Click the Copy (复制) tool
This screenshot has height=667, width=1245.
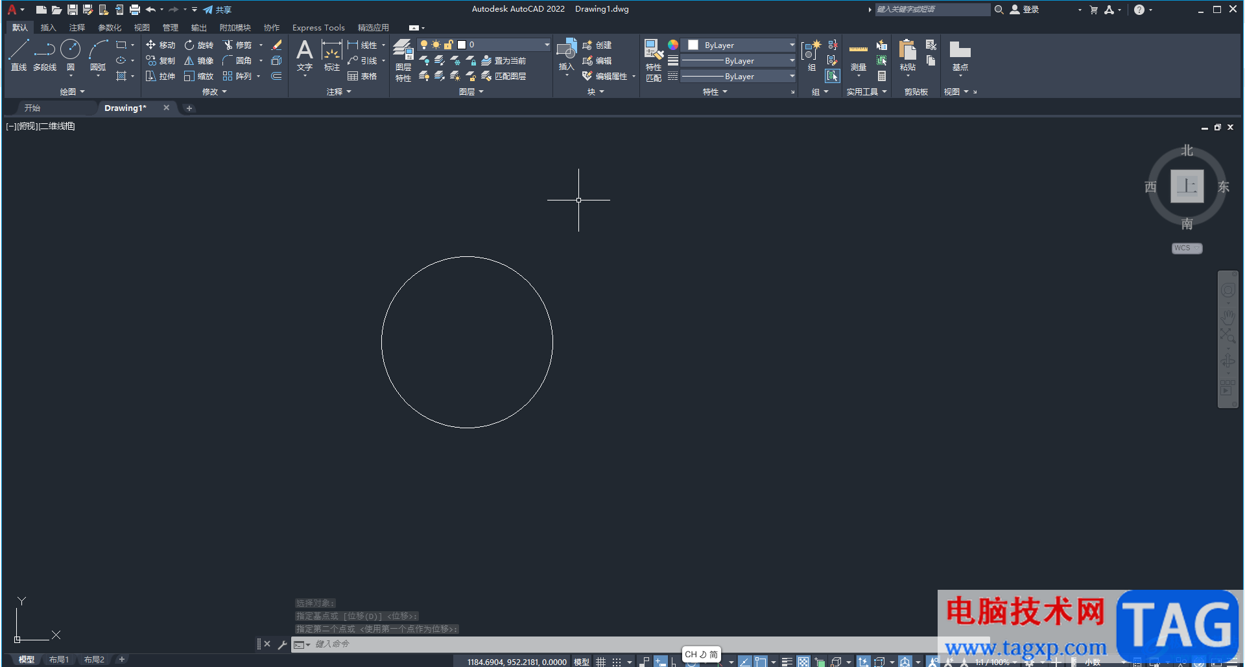click(x=160, y=60)
